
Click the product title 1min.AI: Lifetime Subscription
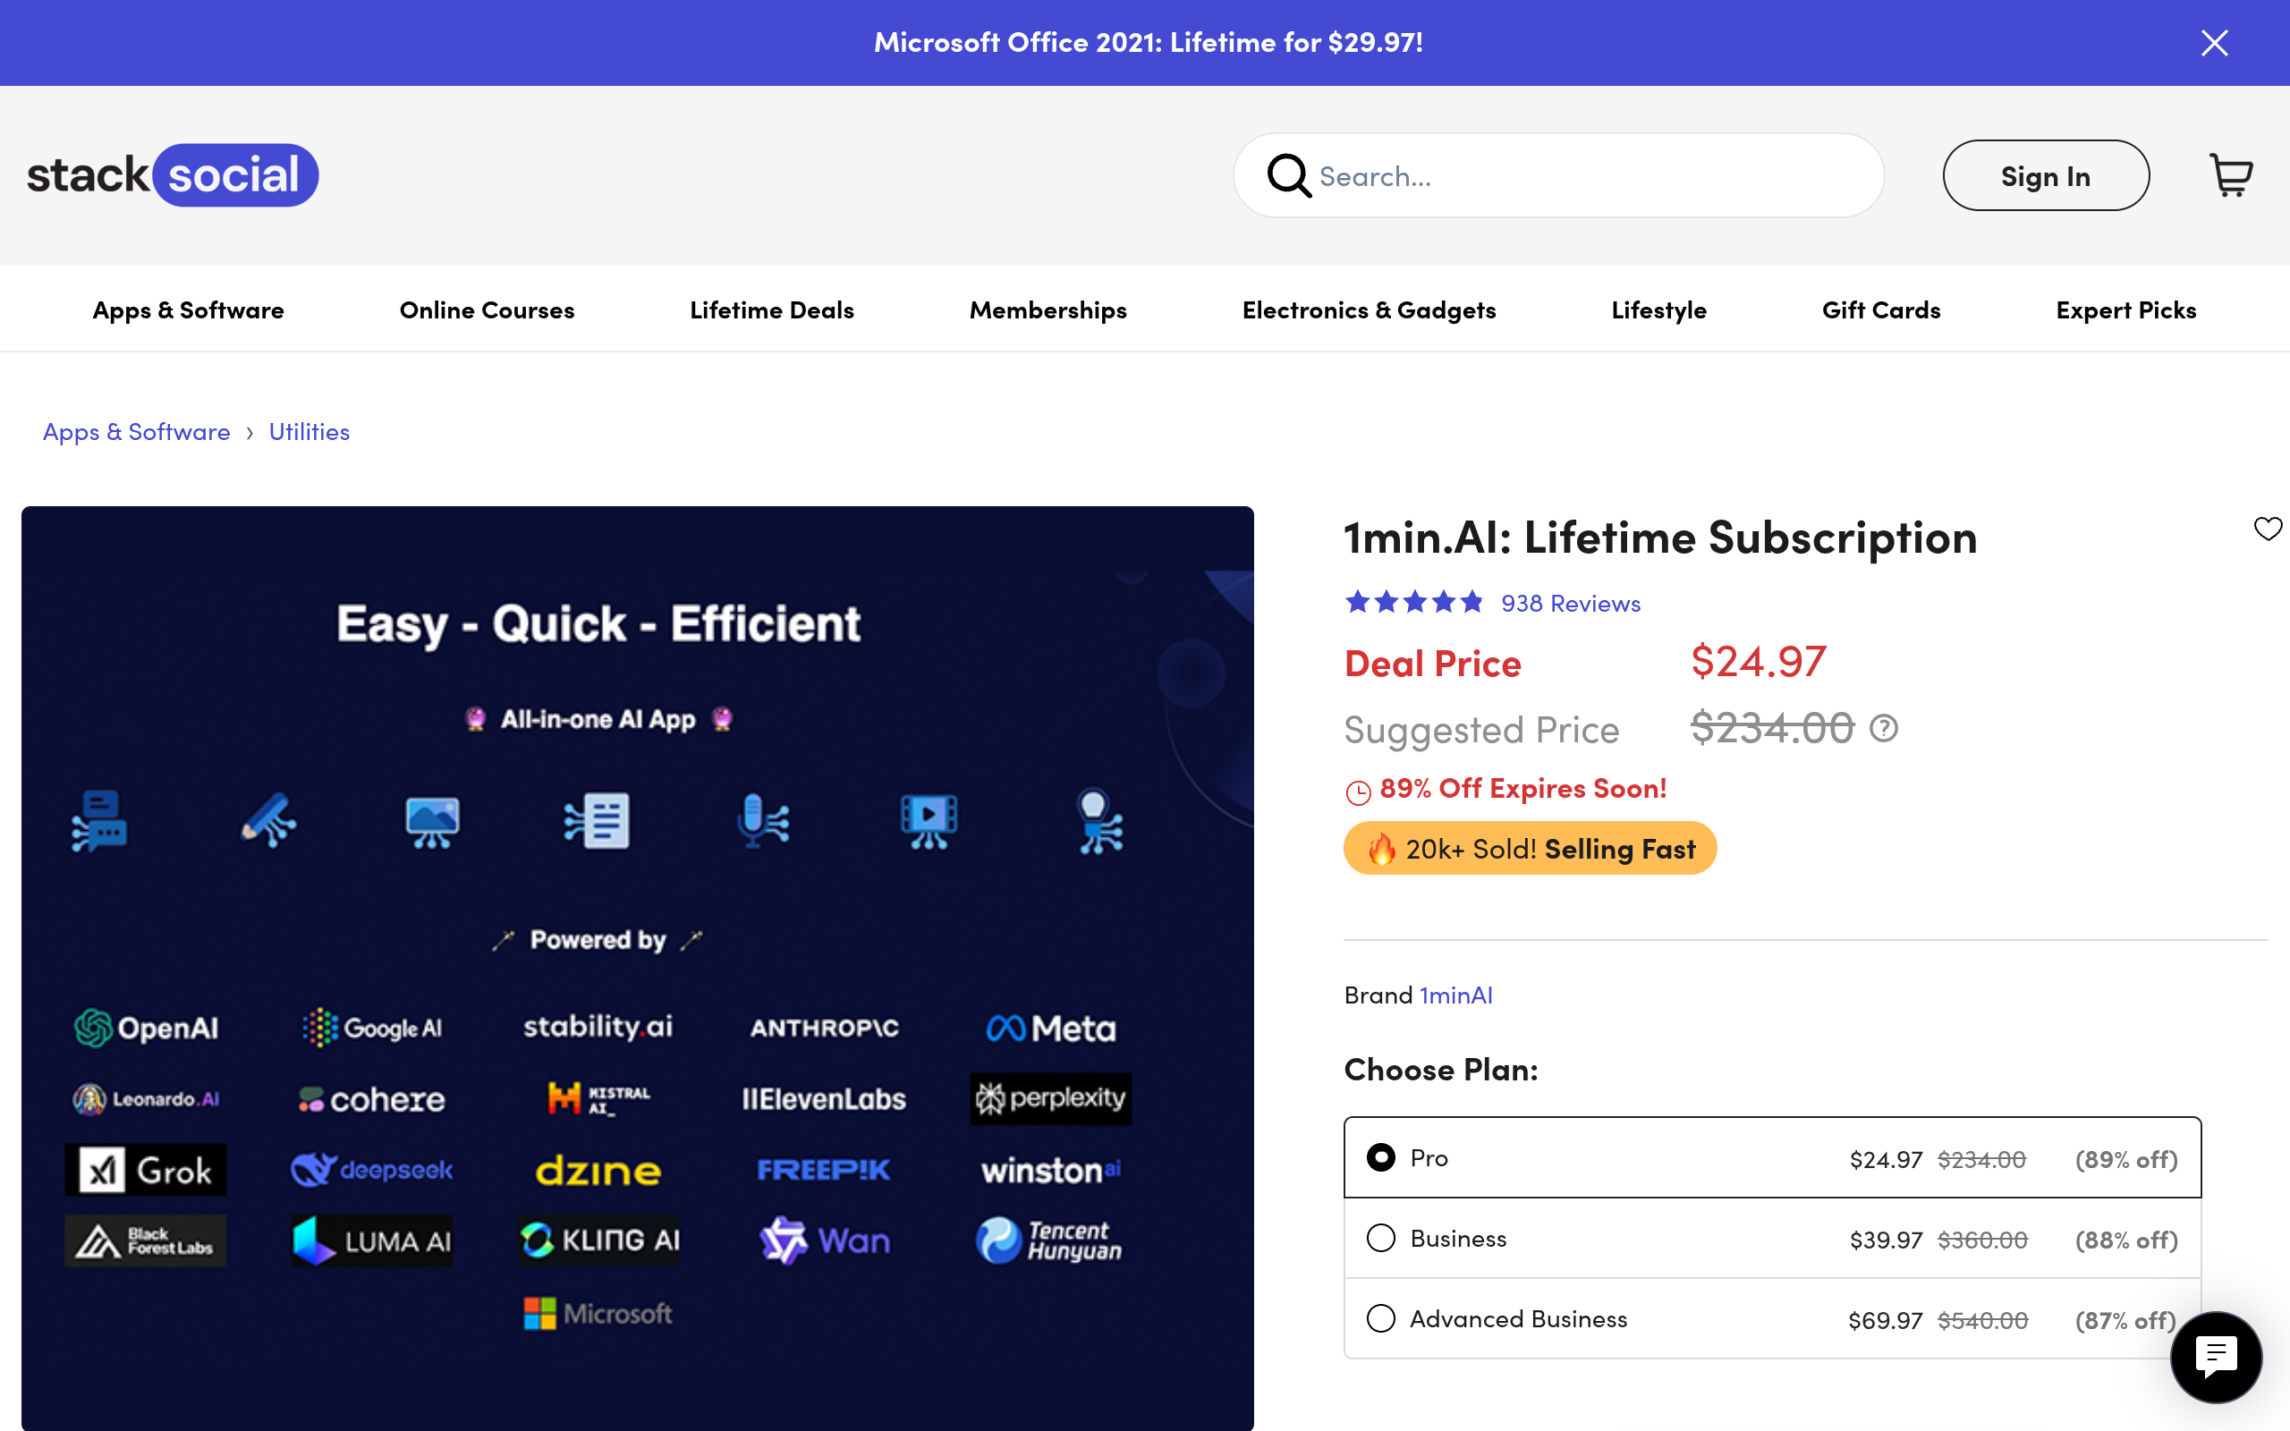[1661, 538]
